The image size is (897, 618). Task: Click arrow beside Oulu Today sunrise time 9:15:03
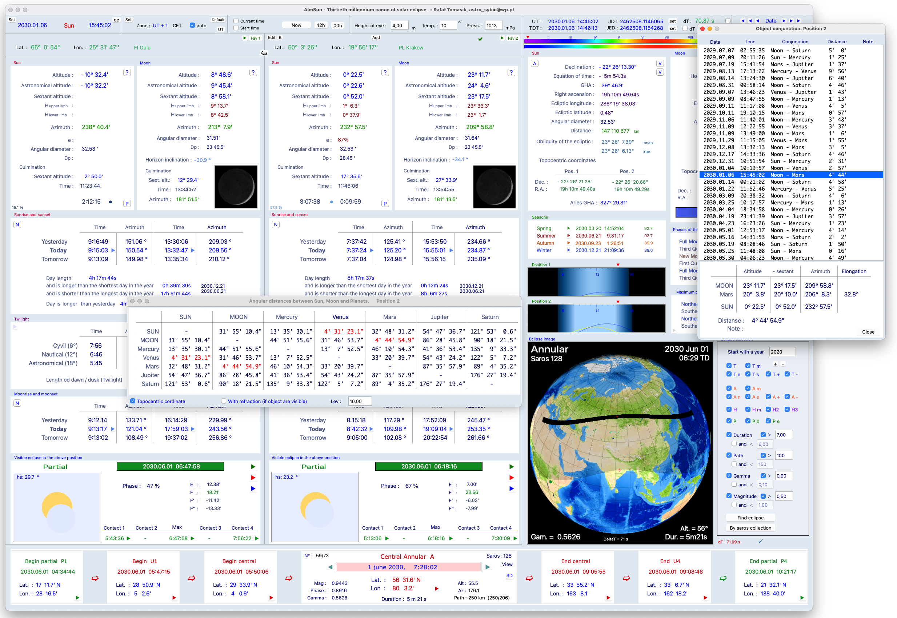tap(113, 251)
